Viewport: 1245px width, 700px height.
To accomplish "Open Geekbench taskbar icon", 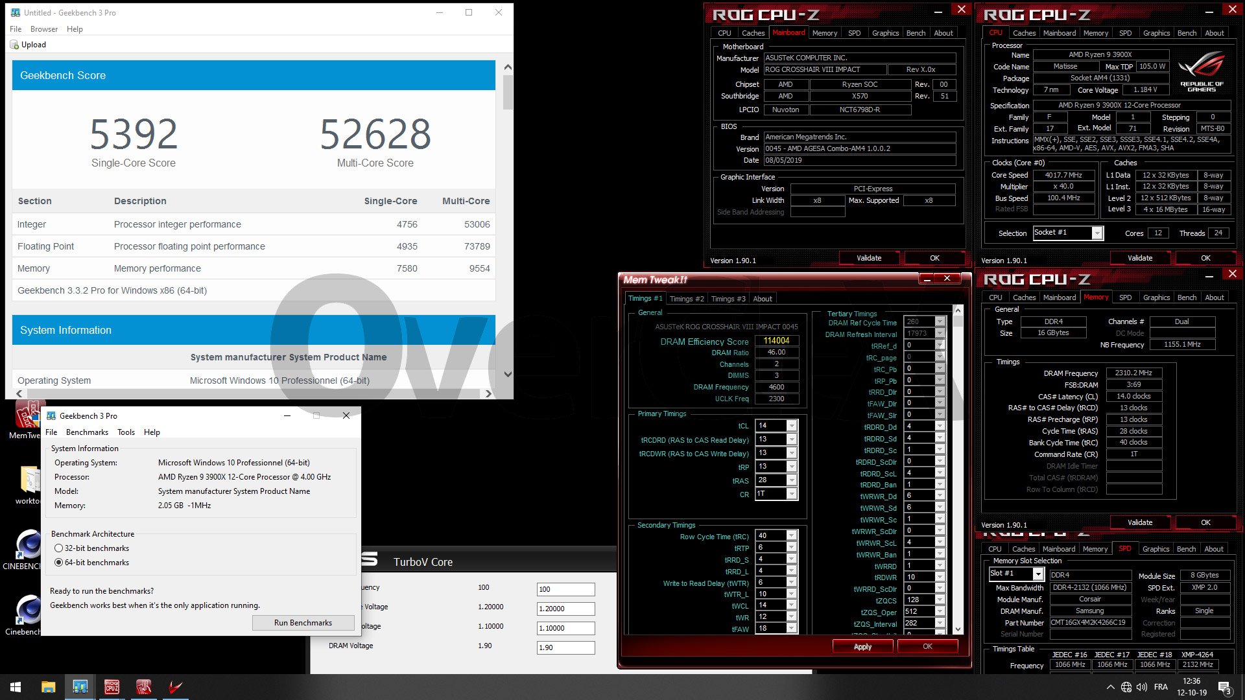I will coord(80,687).
